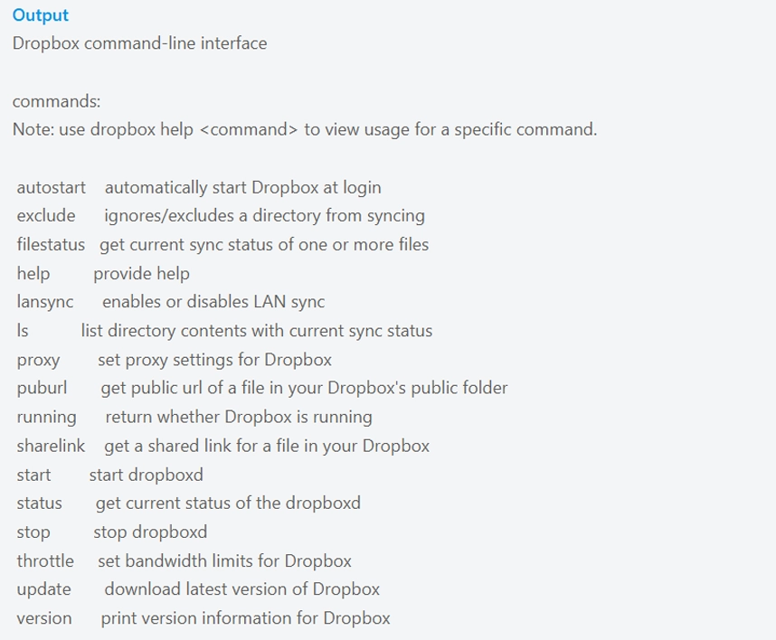Click the 'stop dropboxd' description text
This screenshot has height=640, width=776.
[150, 532]
